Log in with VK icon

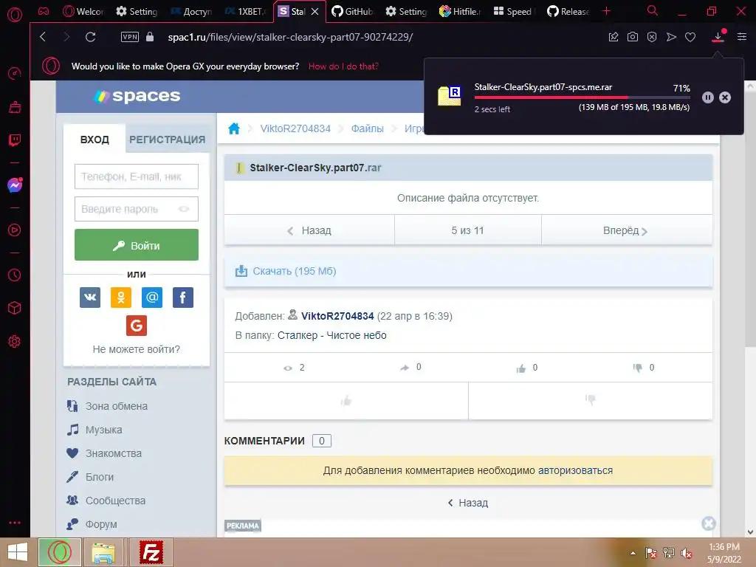tap(90, 297)
